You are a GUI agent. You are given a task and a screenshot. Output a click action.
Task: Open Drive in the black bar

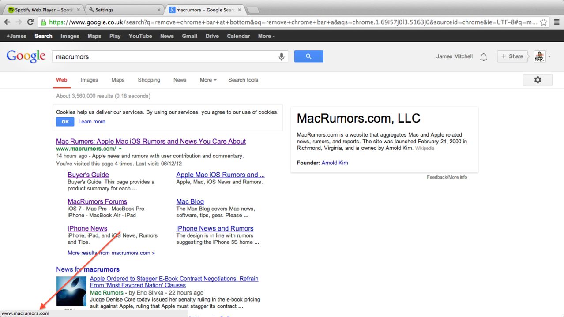(x=212, y=36)
